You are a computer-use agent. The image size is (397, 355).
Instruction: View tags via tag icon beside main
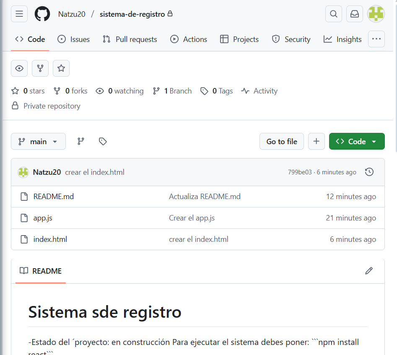pos(103,141)
